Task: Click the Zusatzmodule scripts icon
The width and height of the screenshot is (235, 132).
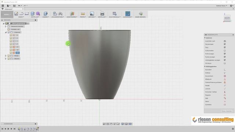Action: point(115,14)
